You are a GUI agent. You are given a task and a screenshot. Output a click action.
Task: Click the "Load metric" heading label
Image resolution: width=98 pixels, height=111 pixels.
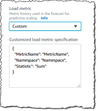tap(20, 9)
